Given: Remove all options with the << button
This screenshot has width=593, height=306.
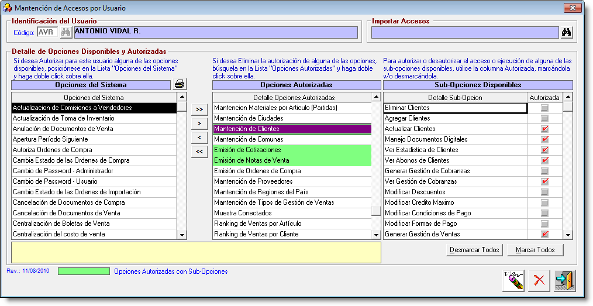Looking at the screenshot, I should coord(199,152).
